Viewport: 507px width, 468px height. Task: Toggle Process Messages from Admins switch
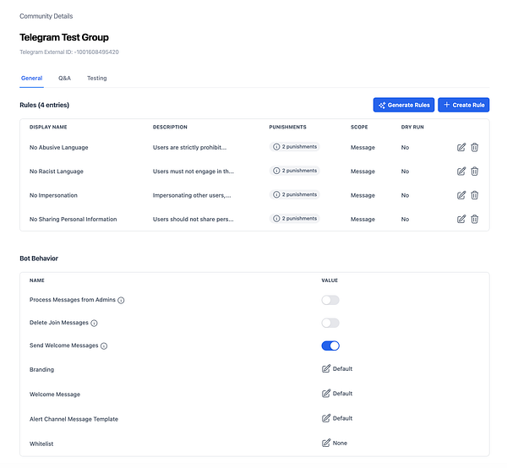point(330,300)
